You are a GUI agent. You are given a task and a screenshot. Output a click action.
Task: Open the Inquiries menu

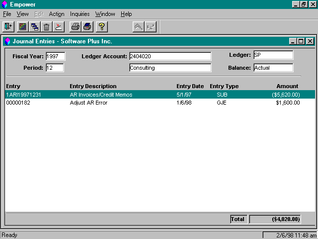pyautogui.click(x=79, y=14)
